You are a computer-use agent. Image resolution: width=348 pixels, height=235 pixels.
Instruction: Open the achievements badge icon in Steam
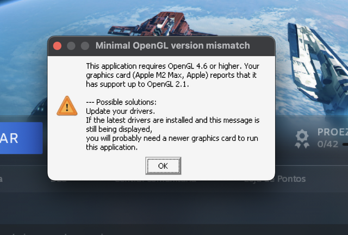pyautogui.click(x=302, y=139)
